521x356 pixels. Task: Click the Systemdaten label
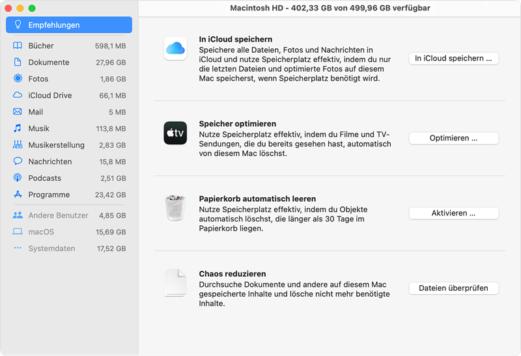click(51, 249)
